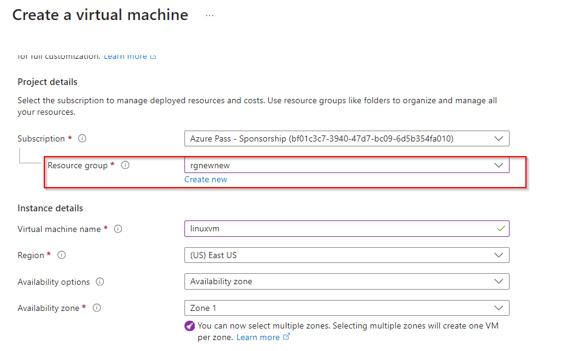Click the Resource group info icon
The width and height of the screenshot is (586, 351).
pos(126,165)
